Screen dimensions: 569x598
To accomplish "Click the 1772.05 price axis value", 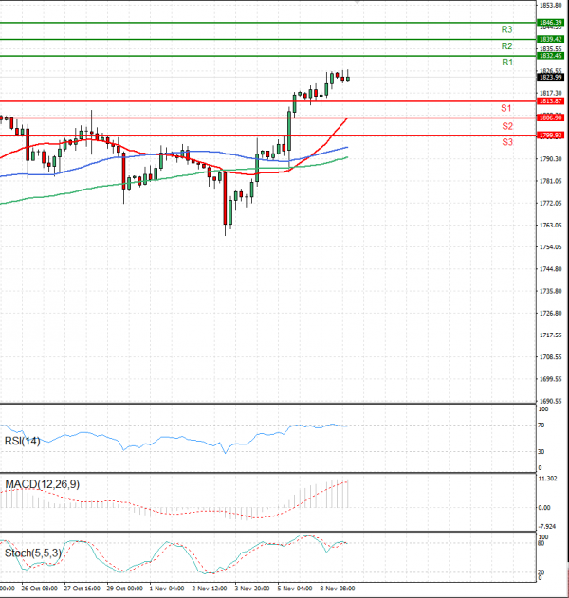I will click(551, 203).
